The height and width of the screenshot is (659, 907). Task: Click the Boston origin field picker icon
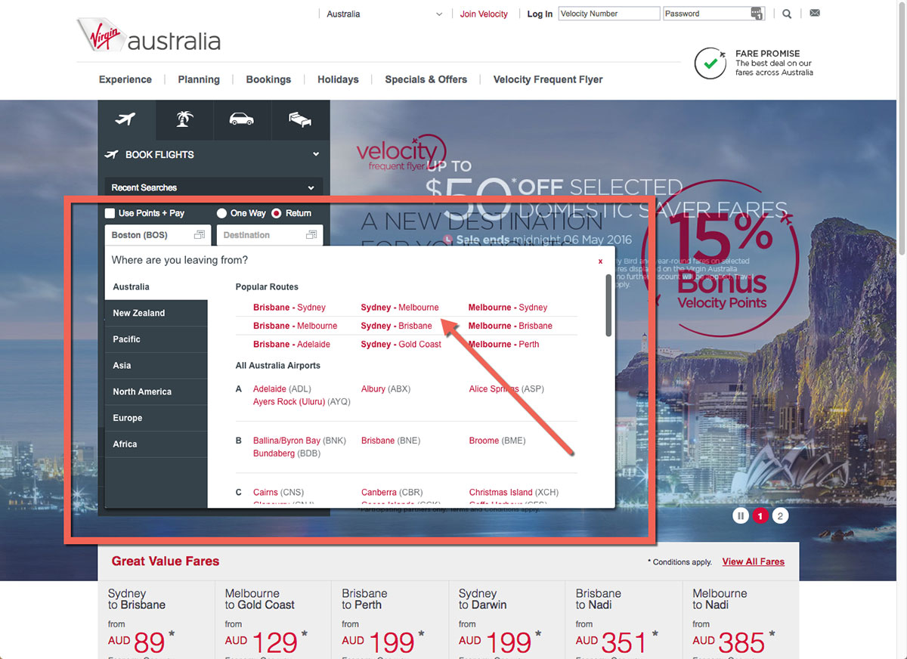200,235
